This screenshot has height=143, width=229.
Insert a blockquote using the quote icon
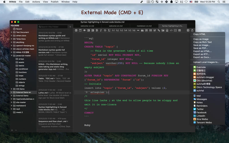click(142, 30)
